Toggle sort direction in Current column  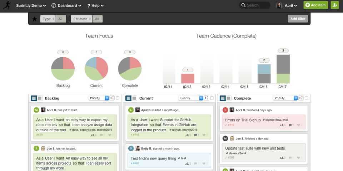tap(206, 98)
